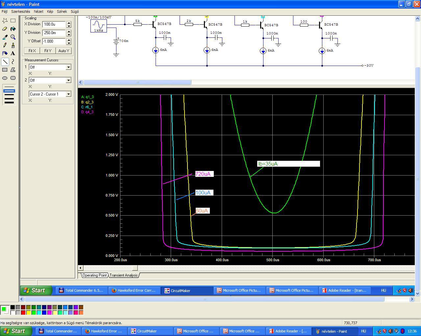Select the Free-Form Select star tool

coord(5,20)
